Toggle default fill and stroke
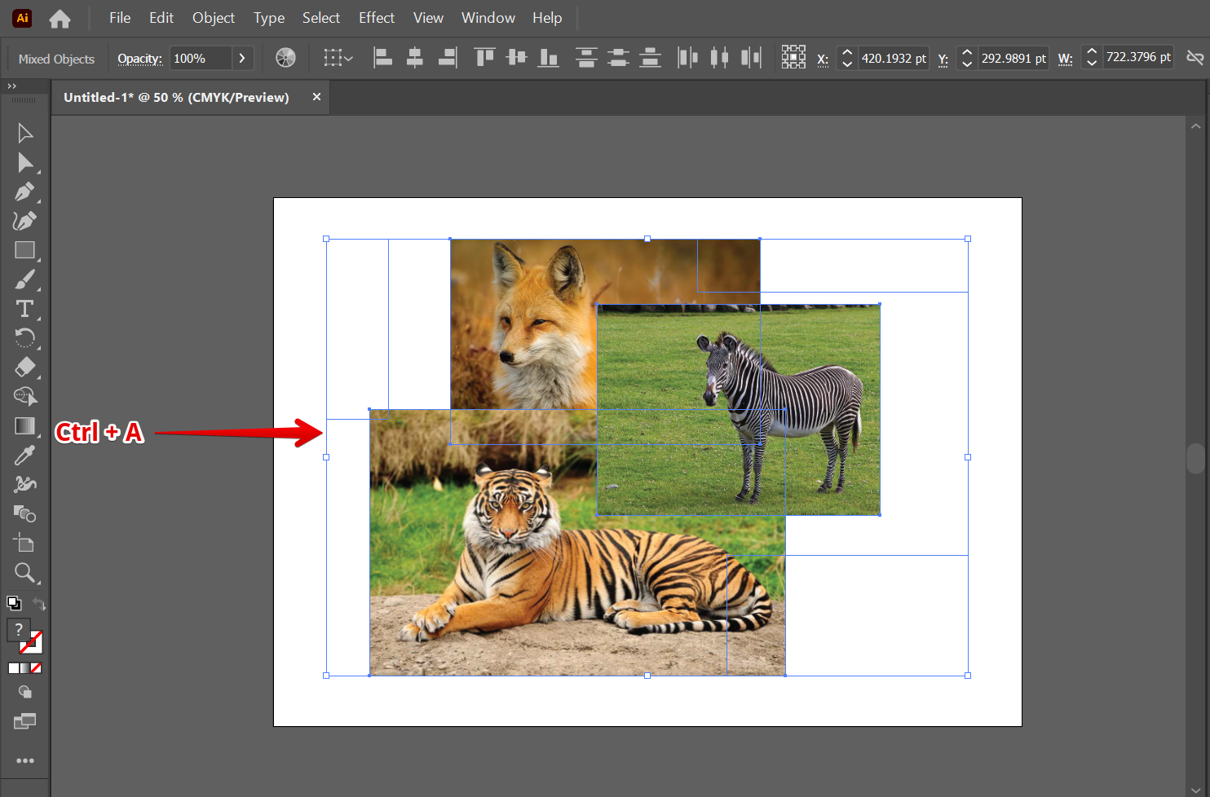The width and height of the screenshot is (1210, 797). pyautogui.click(x=14, y=604)
